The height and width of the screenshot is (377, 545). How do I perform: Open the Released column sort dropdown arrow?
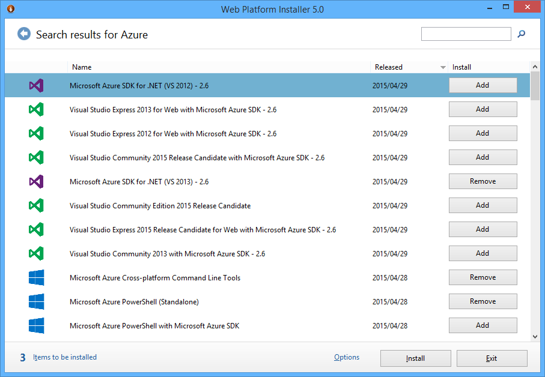coord(443,67)
